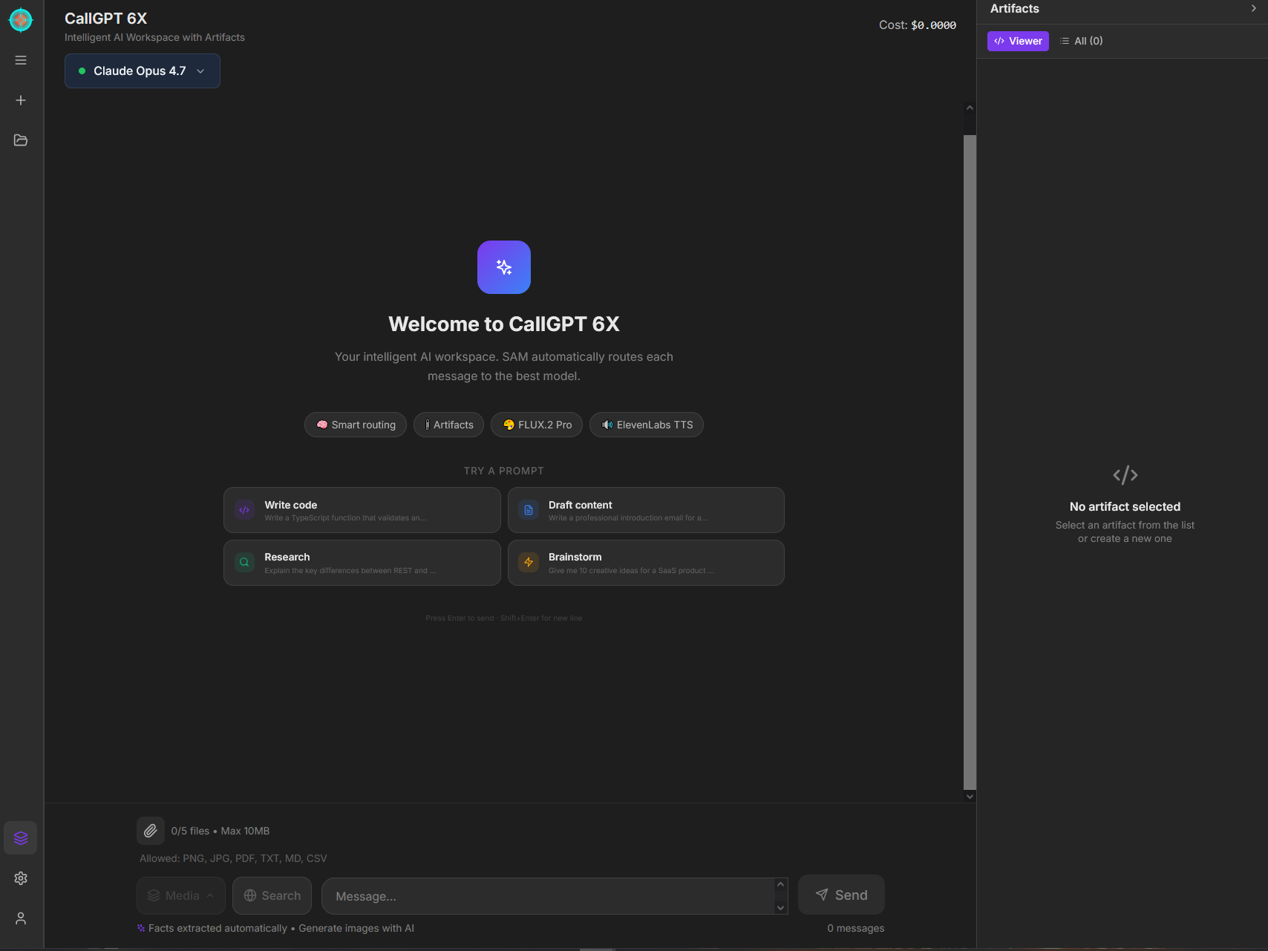
Task: Click the Research magnifier icon
Action: (244, 563)
